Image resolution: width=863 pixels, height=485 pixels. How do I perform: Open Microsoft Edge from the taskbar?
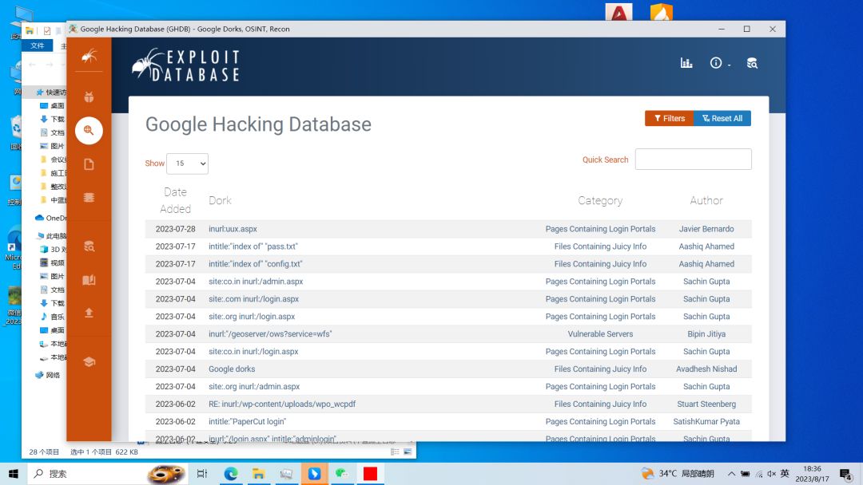[x=231, y=474]
